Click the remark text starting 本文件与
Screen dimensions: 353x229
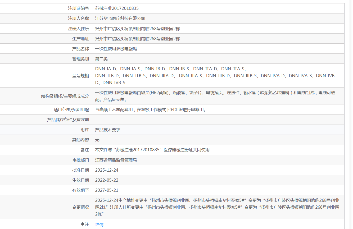pyautogui.click(x=152, y=150)
